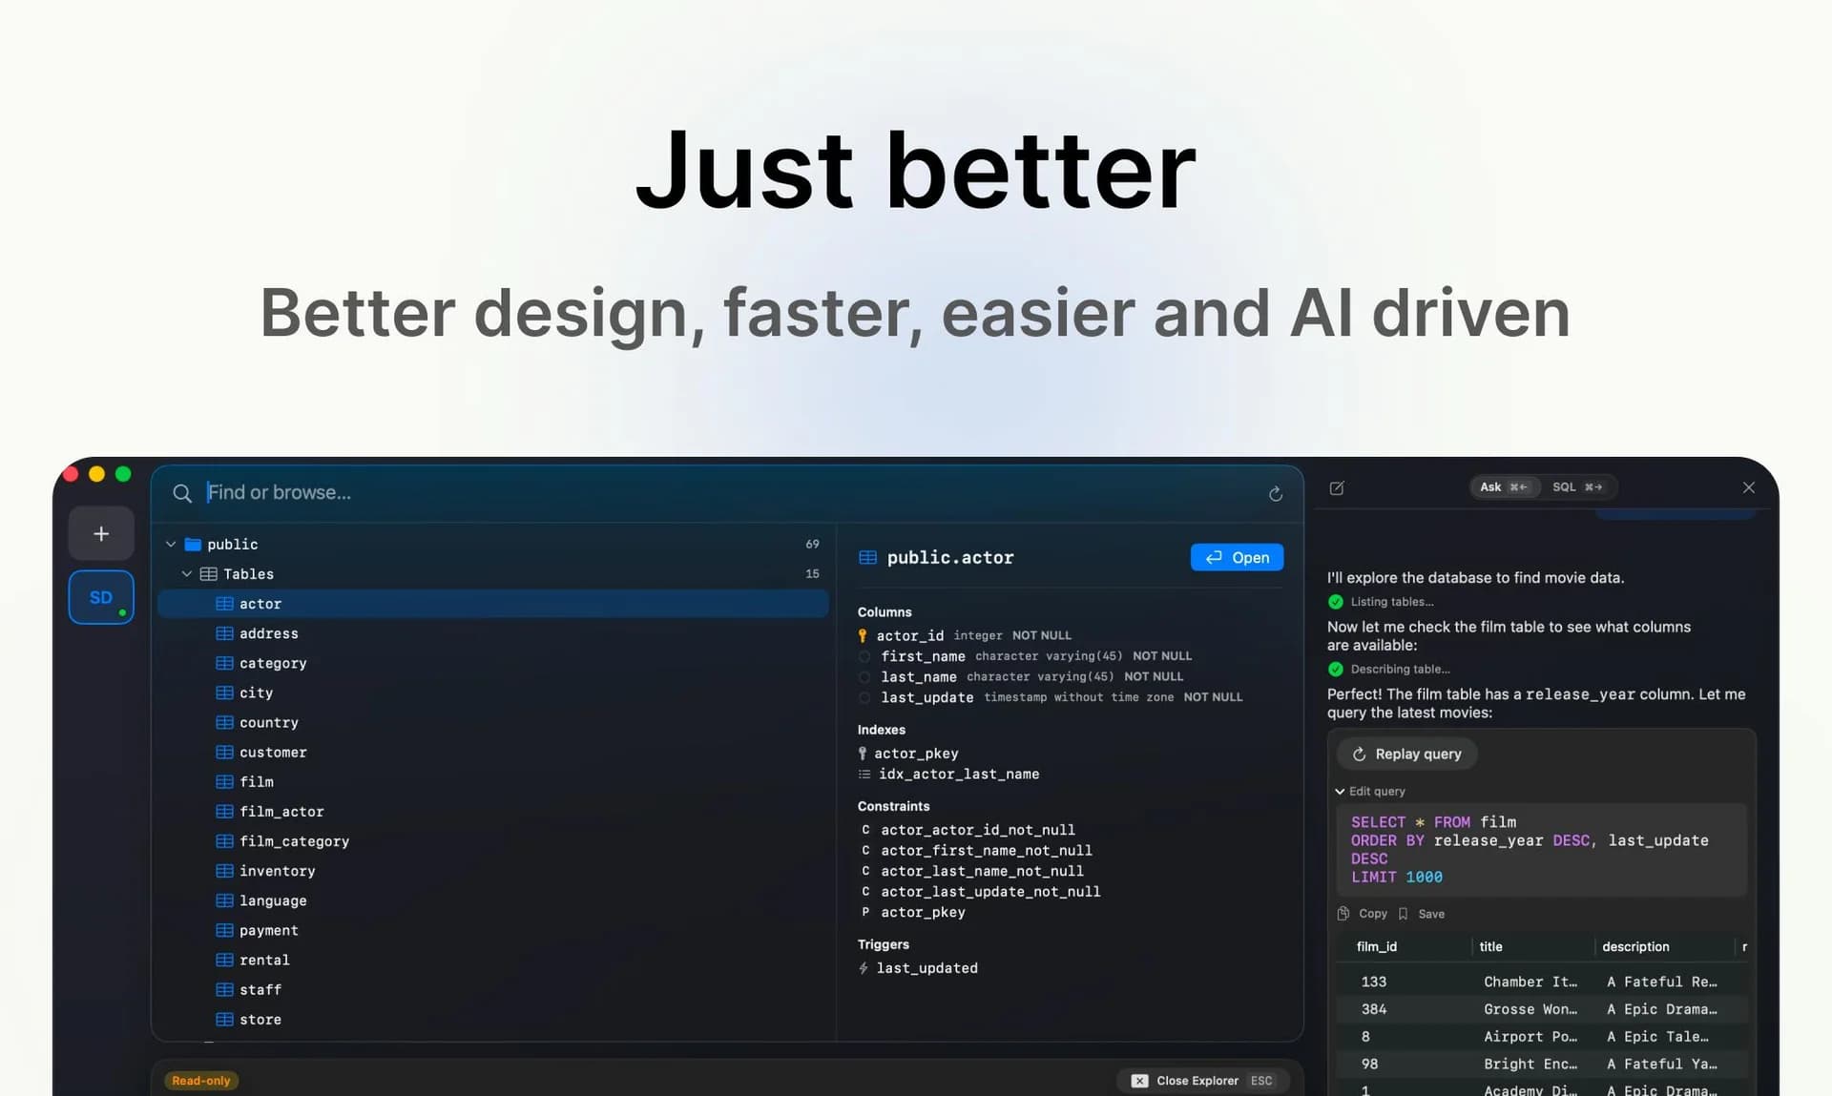Switch to the Ask tab
The height and width of the screenshot is (1096, 1832).
[x=1504, y=487]
